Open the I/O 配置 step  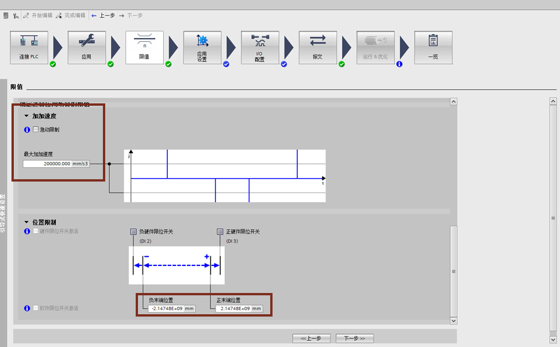pyautogui.click(x=260, y=47)
